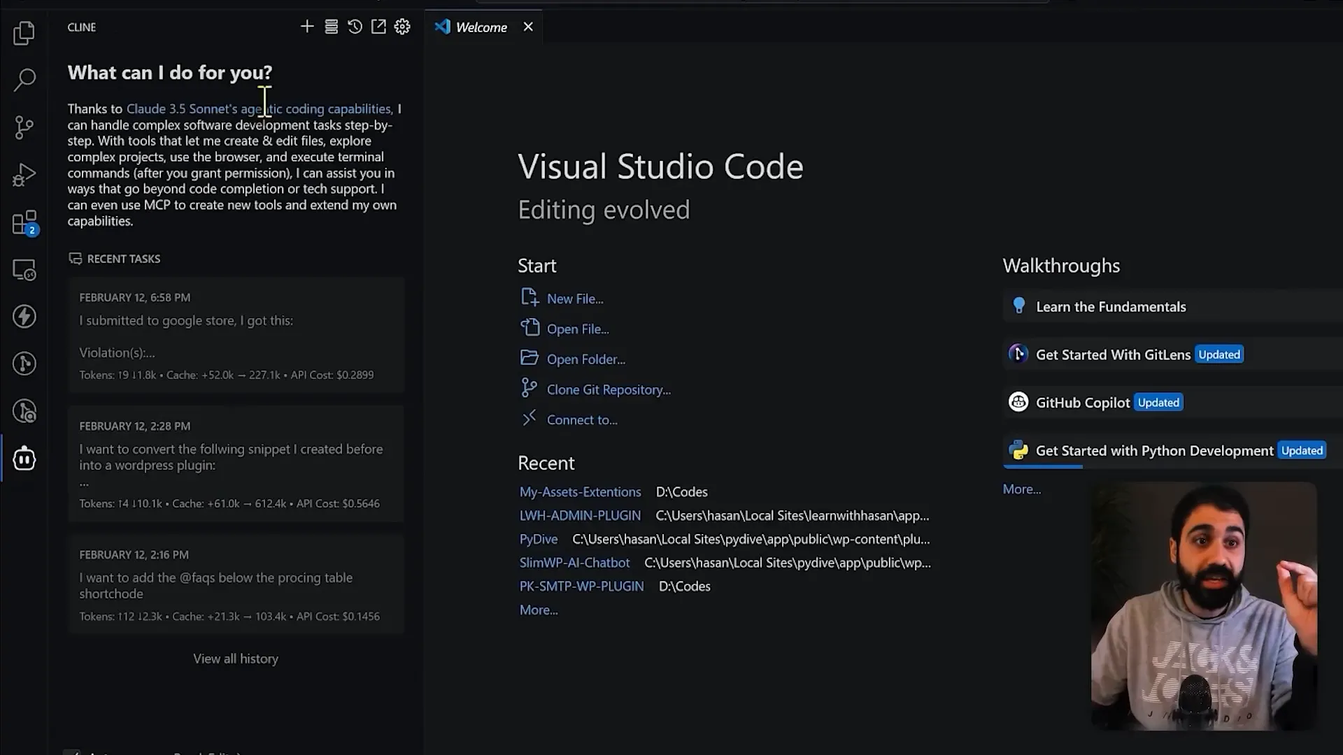The height and width of the screenshot is (755, 1343).
Task: Open the task 'I submitted to google store'
Action: pyautogui.click(x=236, y=336)
